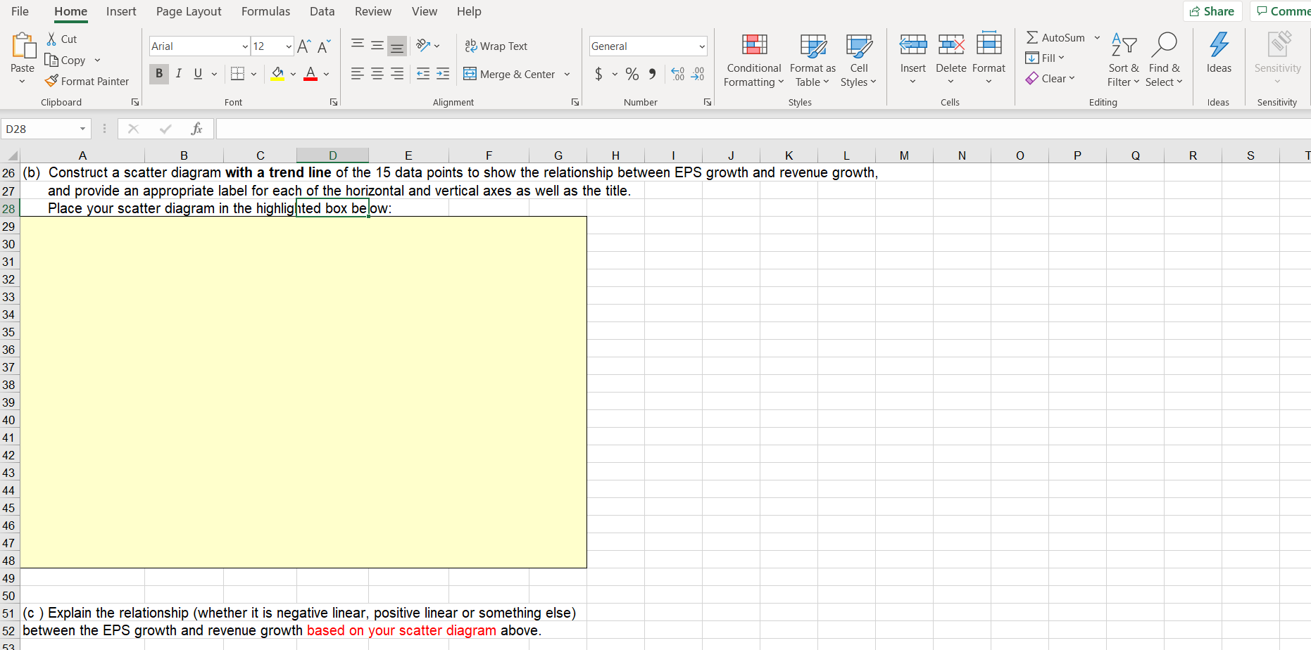Open Conditional Formatting options

point(753,60)
